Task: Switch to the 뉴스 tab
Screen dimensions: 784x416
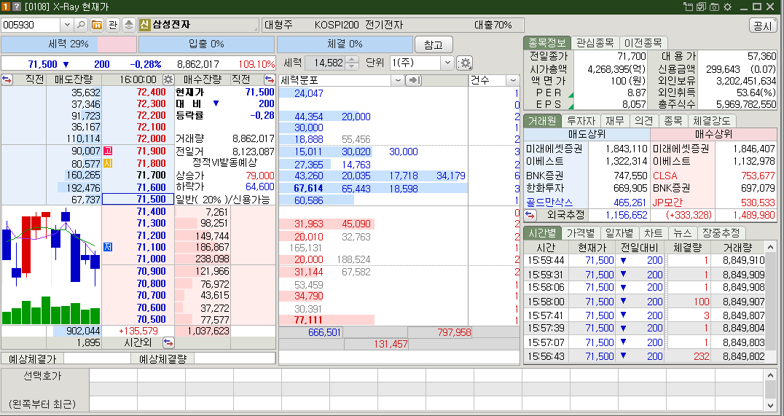Action: [683, 233]
